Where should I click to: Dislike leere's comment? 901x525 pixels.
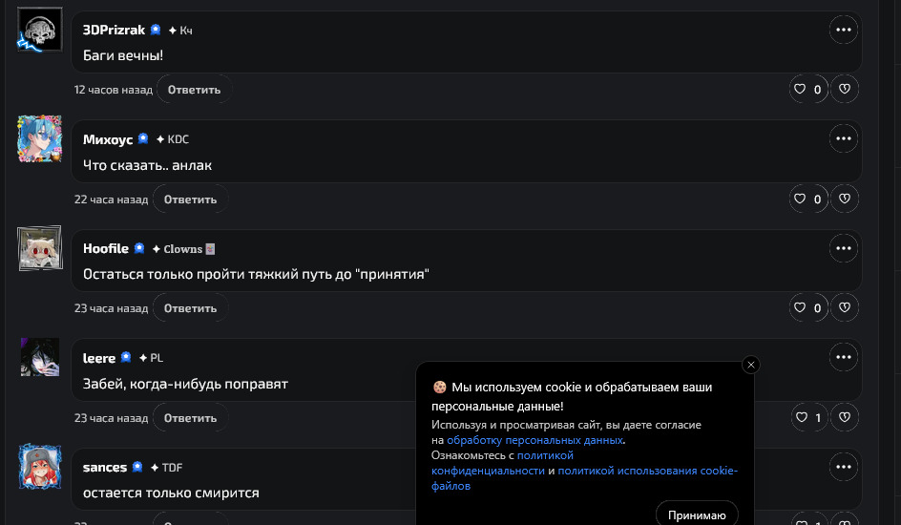(845, 417)
